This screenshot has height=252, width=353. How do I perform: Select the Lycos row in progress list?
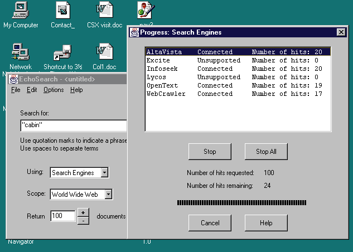tap(238, 77)
